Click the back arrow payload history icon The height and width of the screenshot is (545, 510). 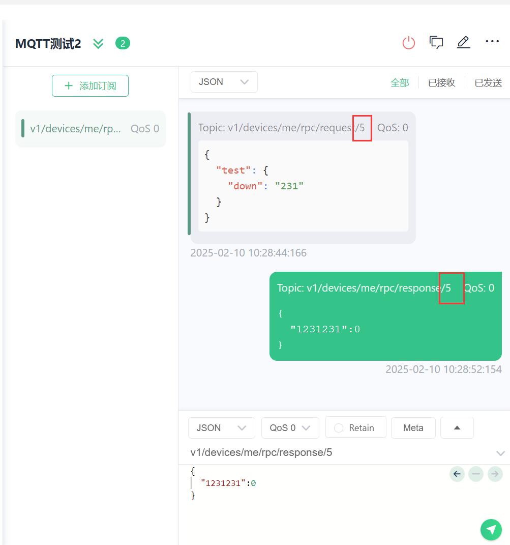[457, 474]
